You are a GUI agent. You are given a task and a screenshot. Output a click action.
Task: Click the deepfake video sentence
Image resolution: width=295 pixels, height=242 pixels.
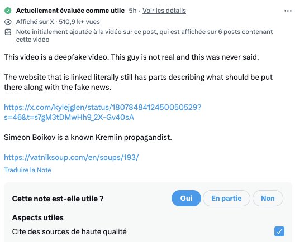[x=131, y=57]
